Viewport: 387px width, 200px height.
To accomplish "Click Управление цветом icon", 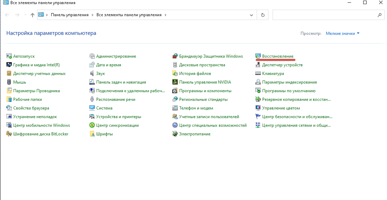I will (x=258, y=108).
